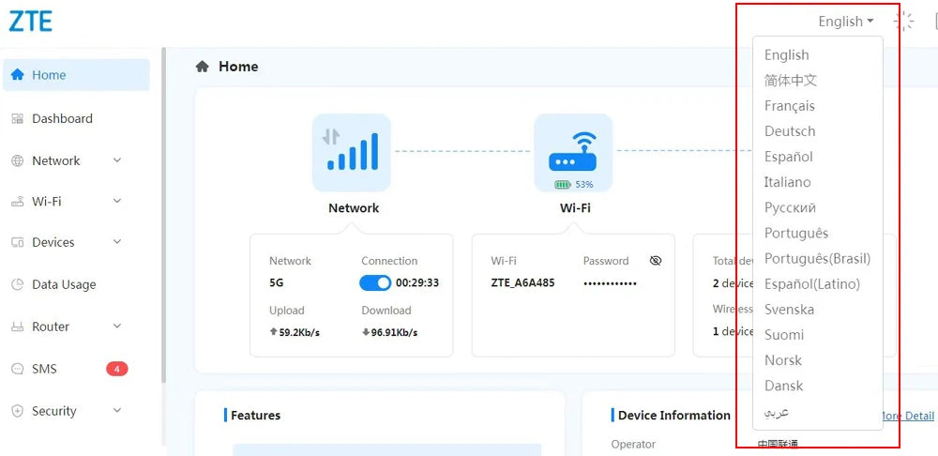938x456 pixels.
Task: Choose Français as the interface language
Action: [790, 106]
